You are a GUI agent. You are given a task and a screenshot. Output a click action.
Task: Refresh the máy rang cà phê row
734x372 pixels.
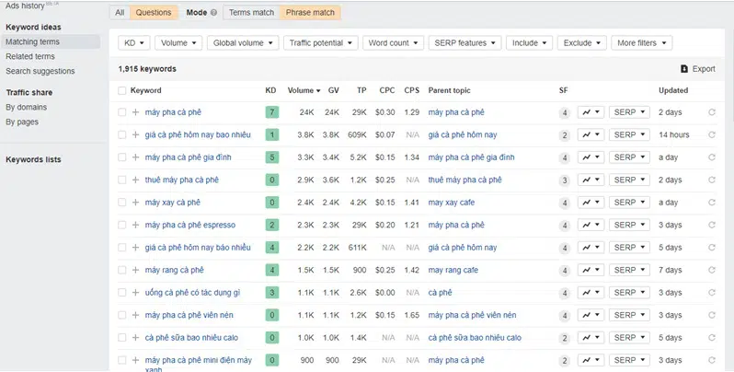point(712,270)
